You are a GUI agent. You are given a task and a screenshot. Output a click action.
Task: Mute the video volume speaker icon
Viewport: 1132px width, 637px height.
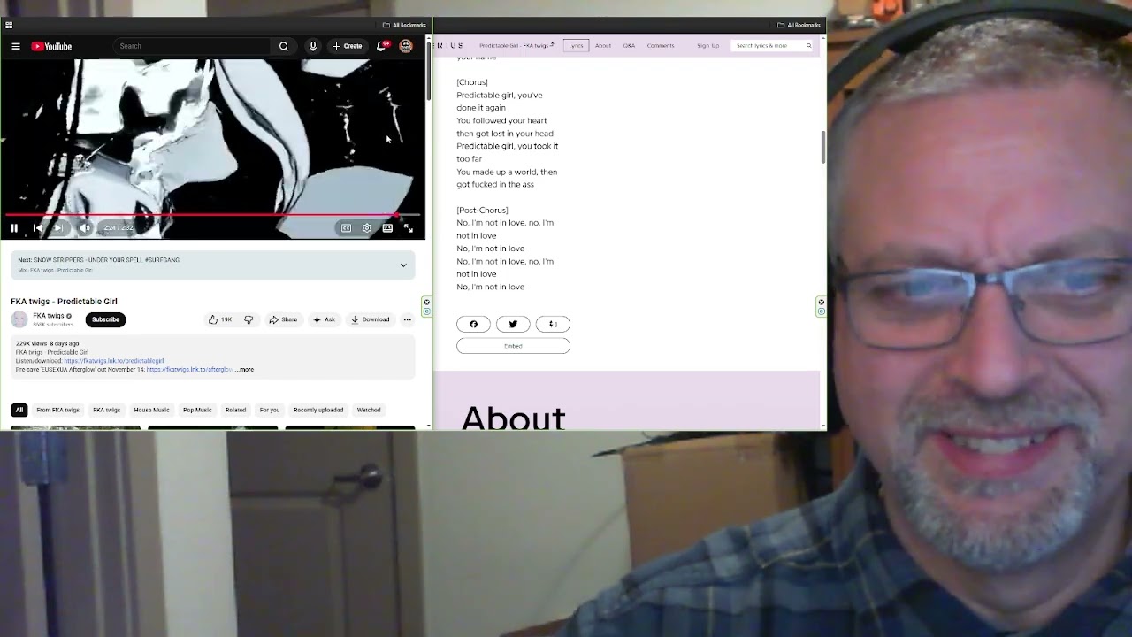click(x=85, y=228)
